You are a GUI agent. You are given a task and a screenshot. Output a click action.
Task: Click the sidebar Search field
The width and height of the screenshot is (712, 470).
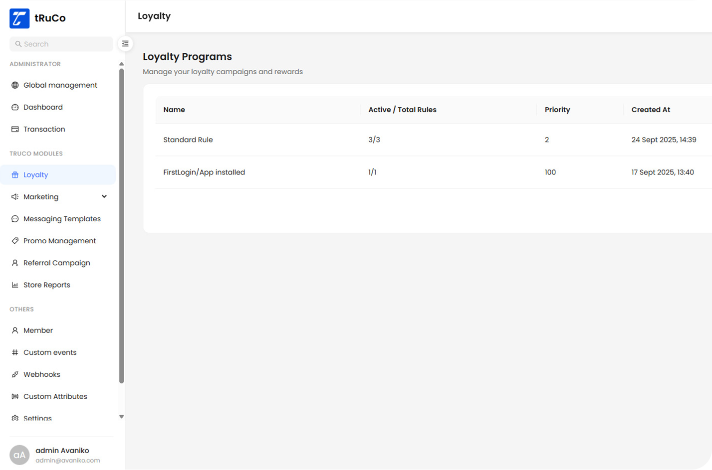pyautogui.click(x=61, y=44)
